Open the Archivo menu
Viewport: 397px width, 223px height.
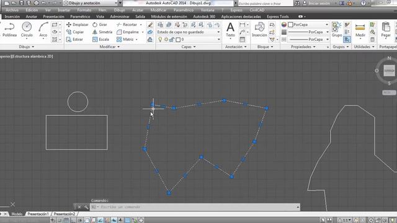pos(12,10)
